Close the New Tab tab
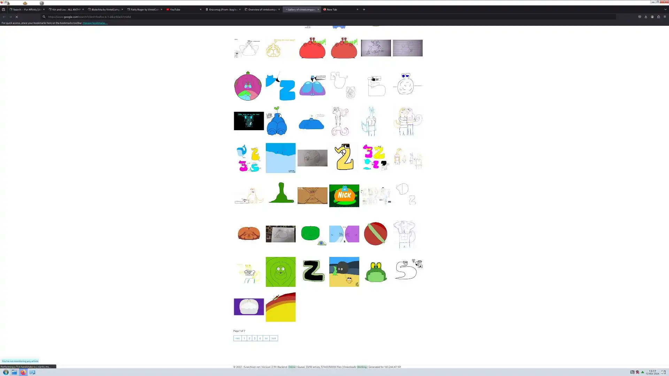 point(357,9)
